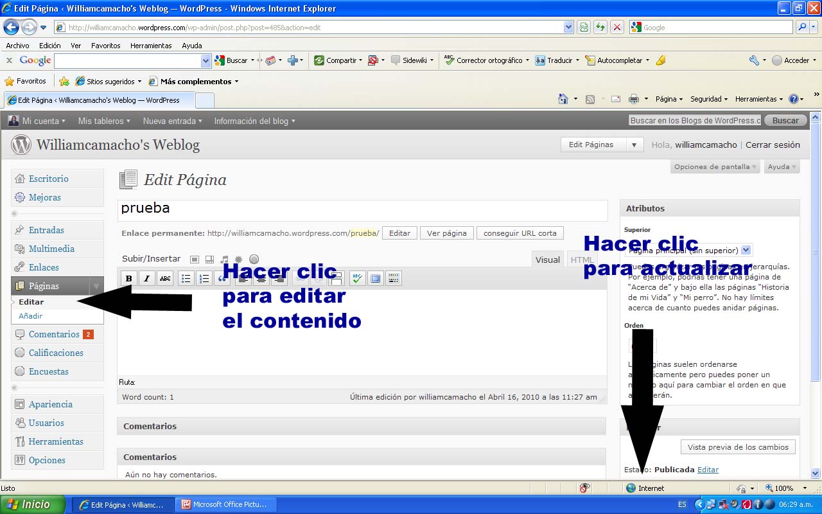This screenshot has width=822, height=514.
Task: Toggle fullscreen editor mode icon
Action: pos(376,278)
